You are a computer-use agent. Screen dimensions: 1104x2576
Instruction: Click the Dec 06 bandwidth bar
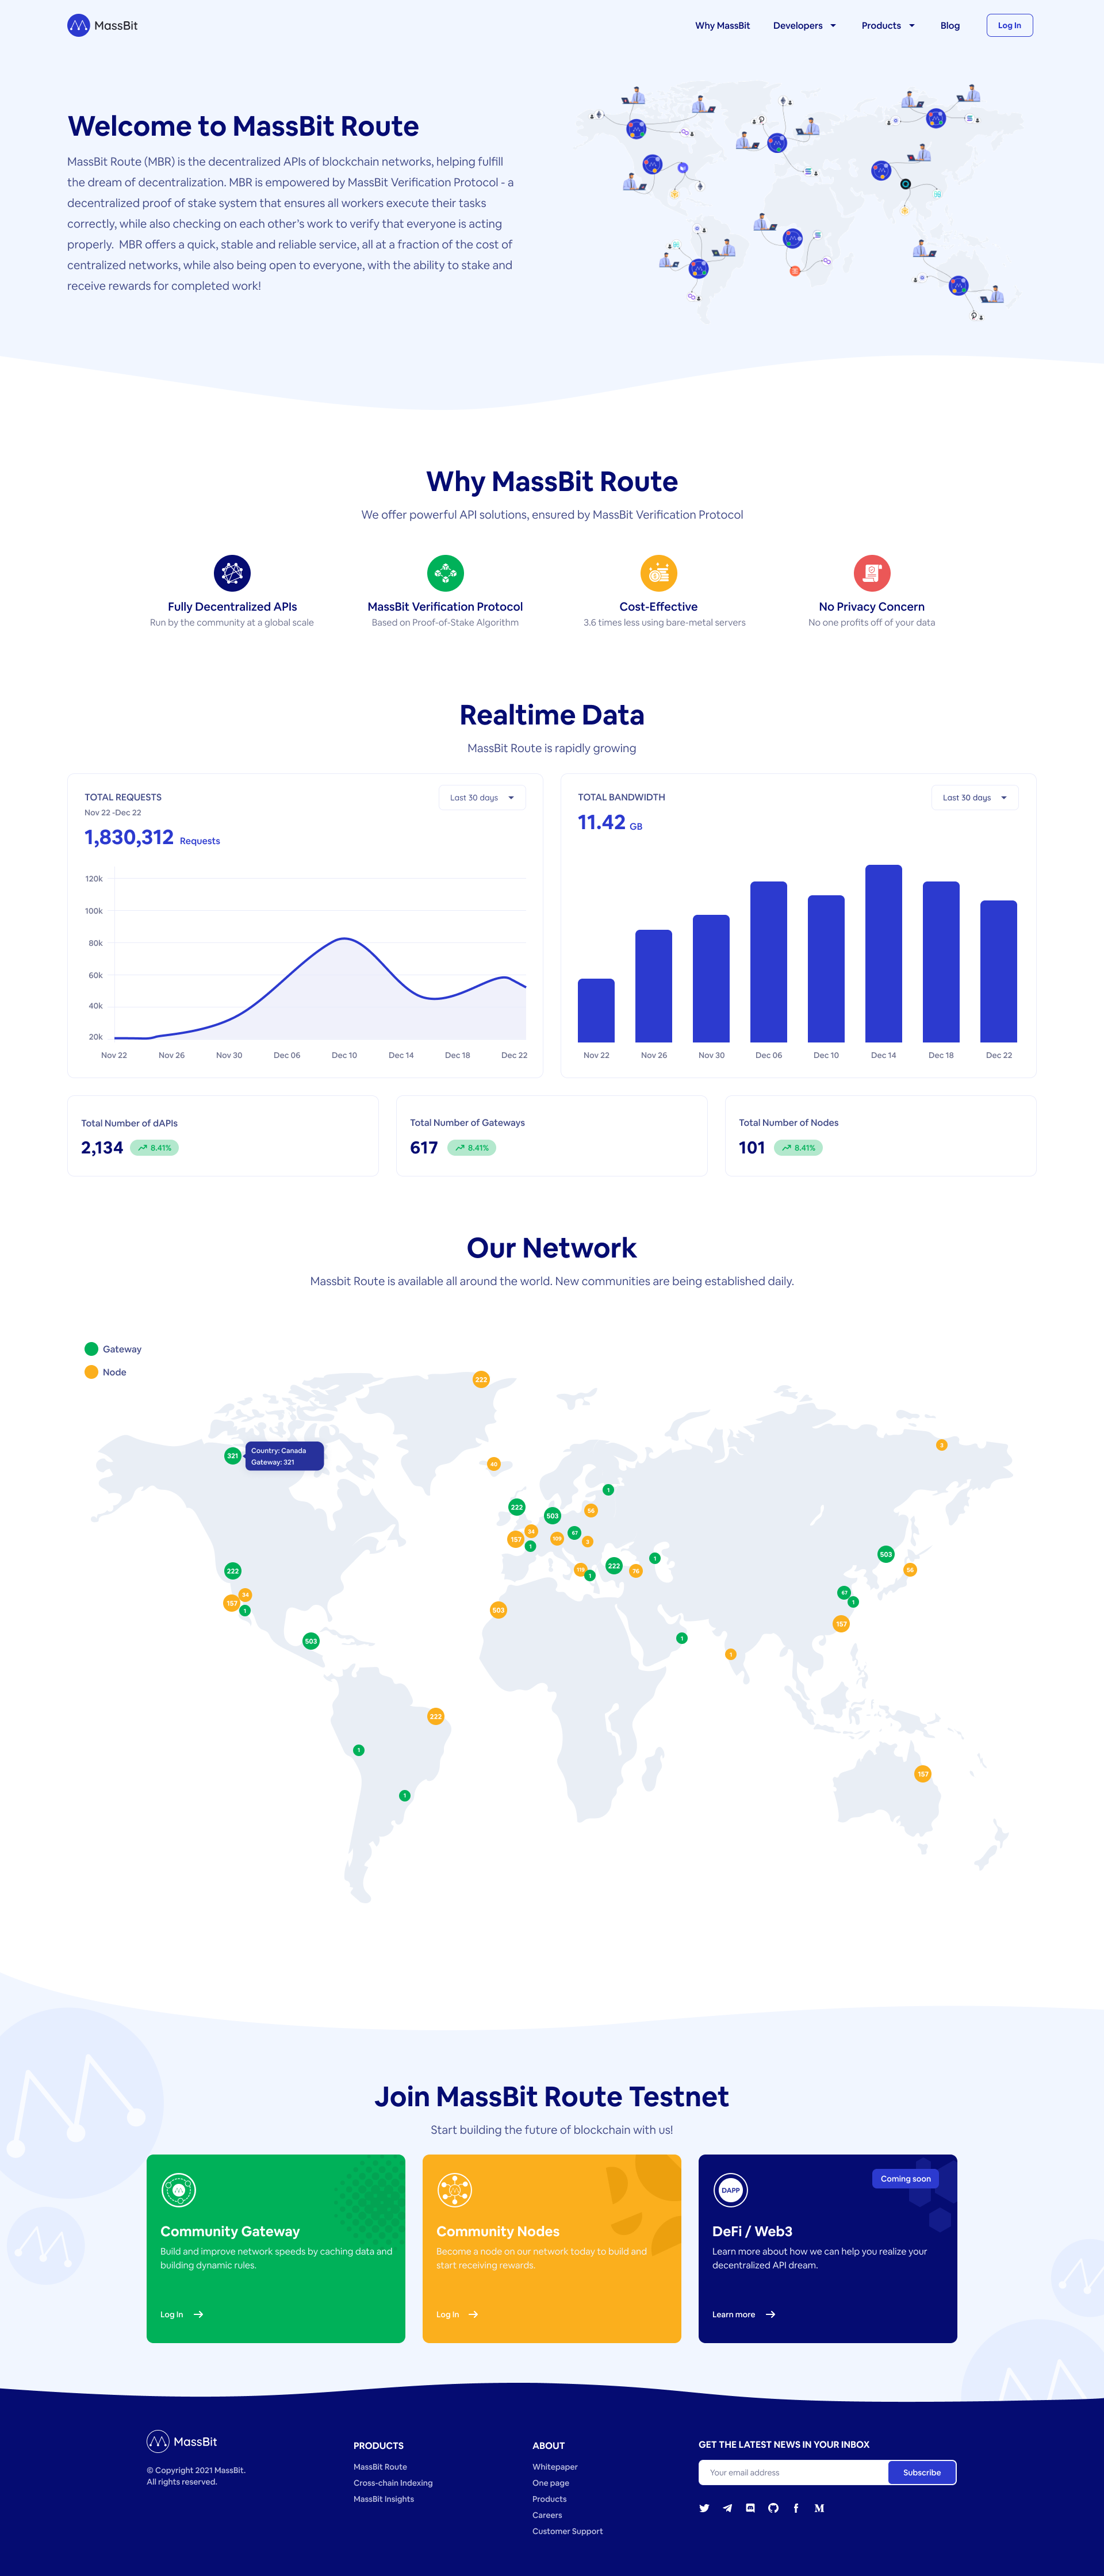tap(768, 961)
